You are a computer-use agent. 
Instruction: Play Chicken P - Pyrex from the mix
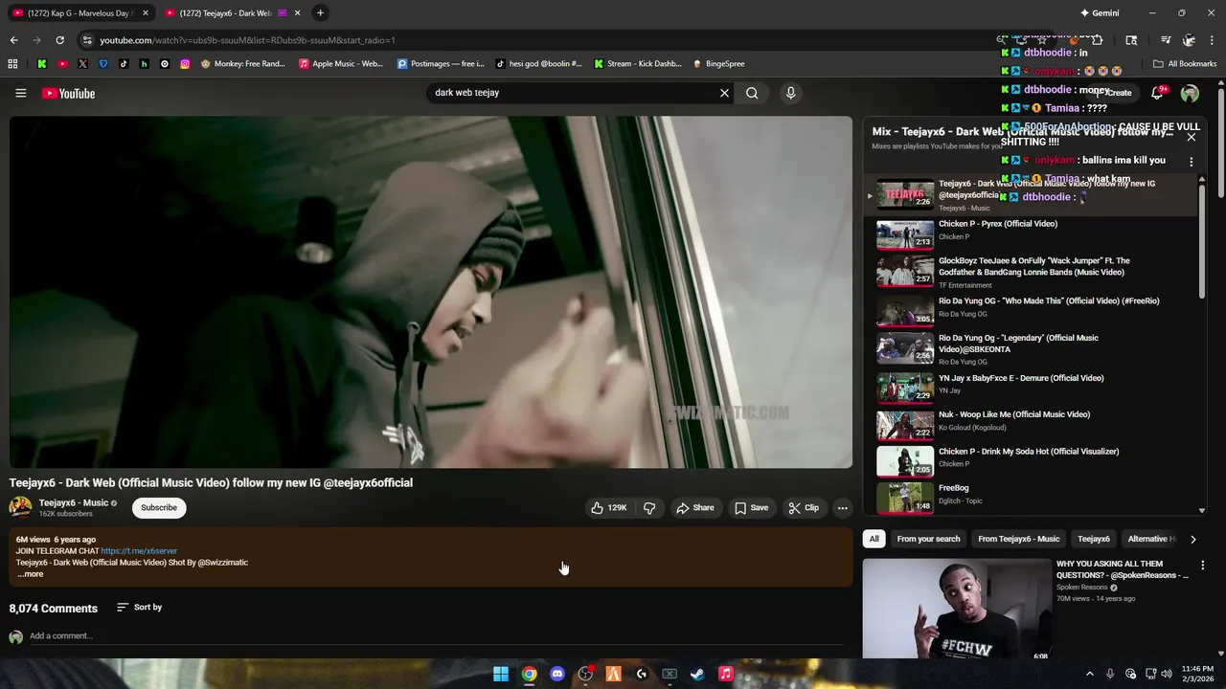point(1033,233)
